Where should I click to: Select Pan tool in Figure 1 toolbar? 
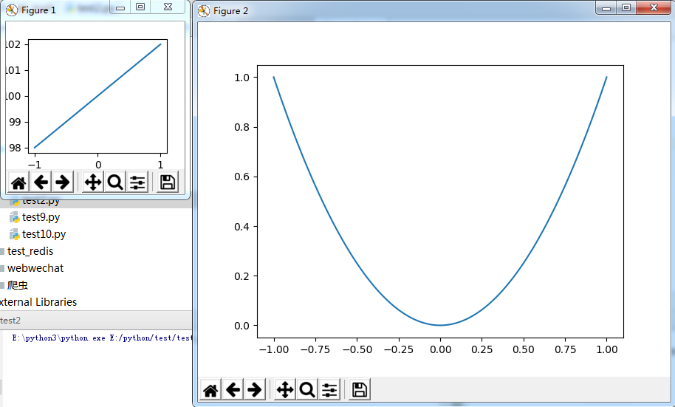pyautogui.click(x=93, y=182)
